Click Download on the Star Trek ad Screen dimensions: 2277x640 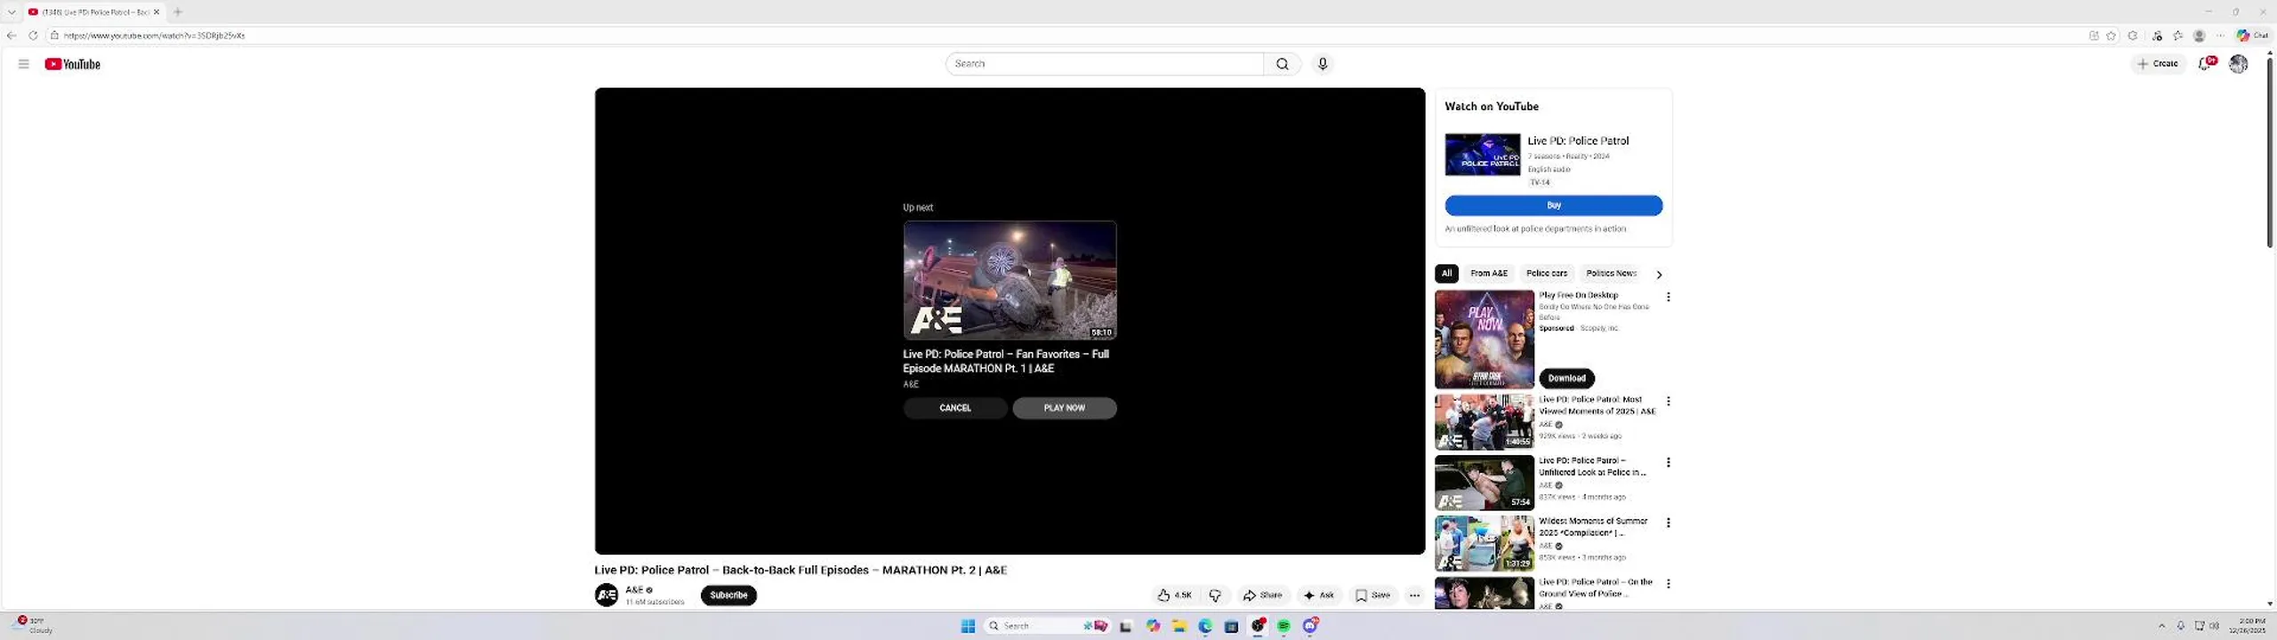coord(1566,378)
